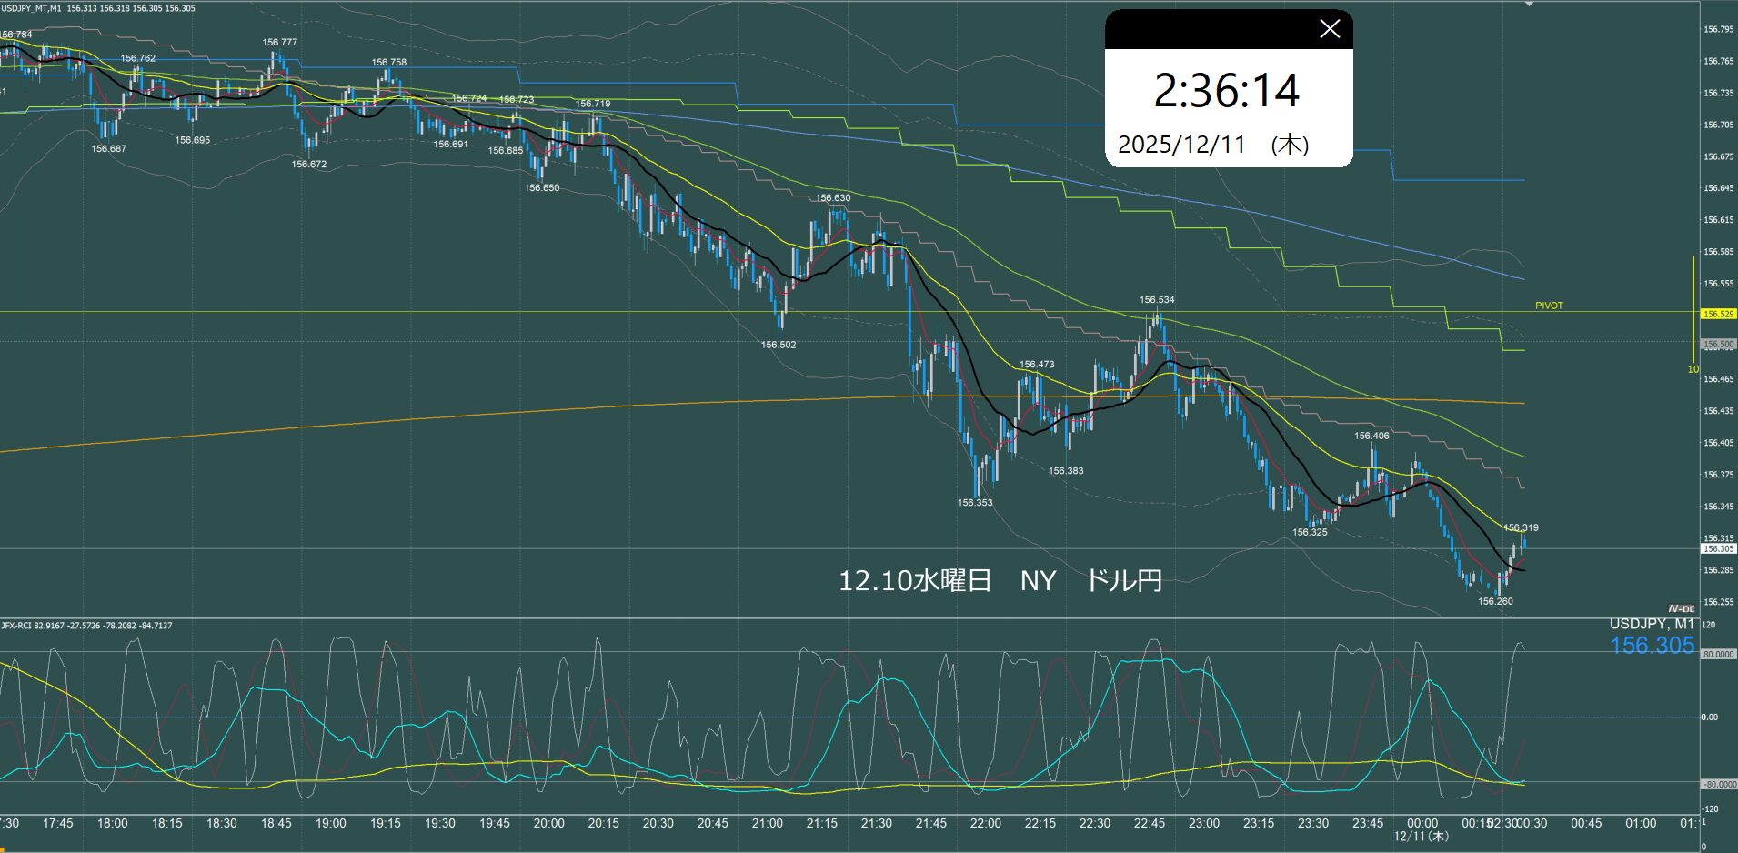Click the 80.0000 RCI level tag
Viewport: 1738px width, 853px height.
pos(1718,654)
